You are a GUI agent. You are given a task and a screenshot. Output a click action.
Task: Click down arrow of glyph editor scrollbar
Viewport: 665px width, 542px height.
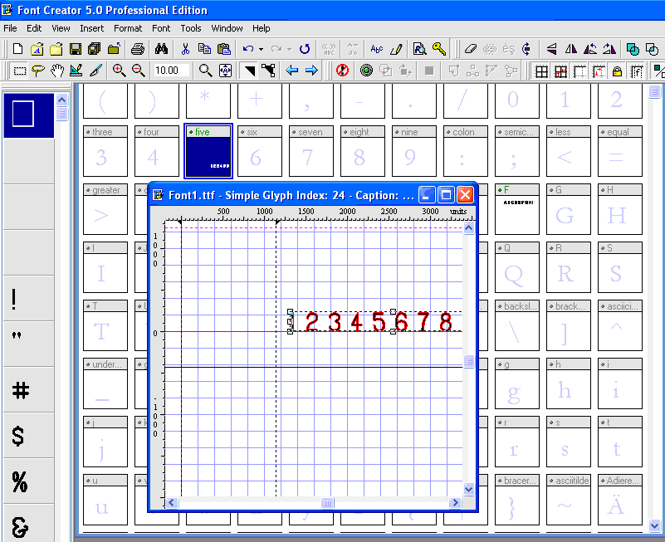coord(468,489)
